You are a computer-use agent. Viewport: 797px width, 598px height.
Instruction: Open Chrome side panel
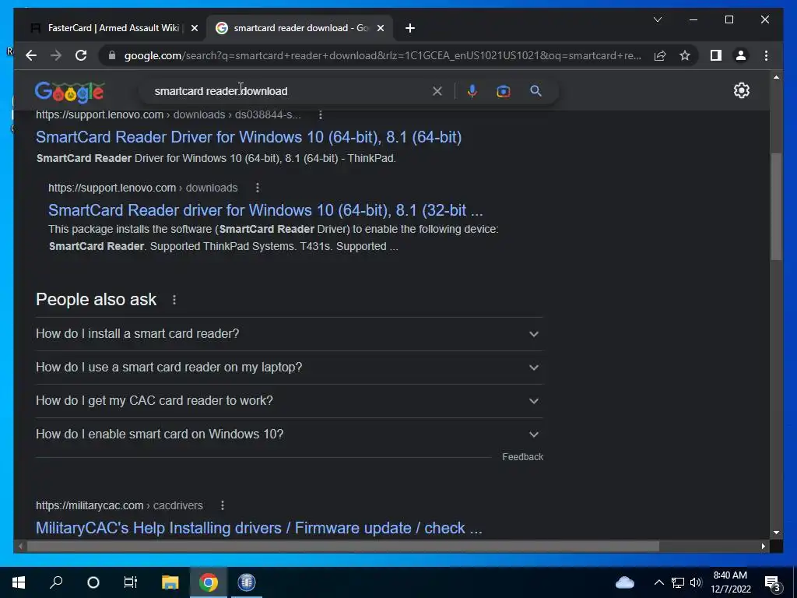coord(716,55)
